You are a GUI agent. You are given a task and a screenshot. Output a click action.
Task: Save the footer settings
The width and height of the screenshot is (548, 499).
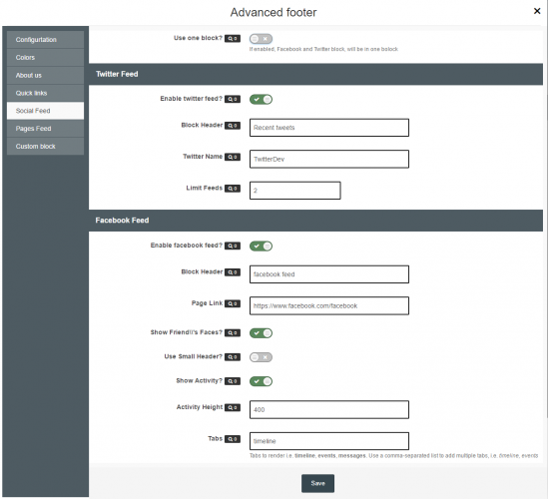317,483
